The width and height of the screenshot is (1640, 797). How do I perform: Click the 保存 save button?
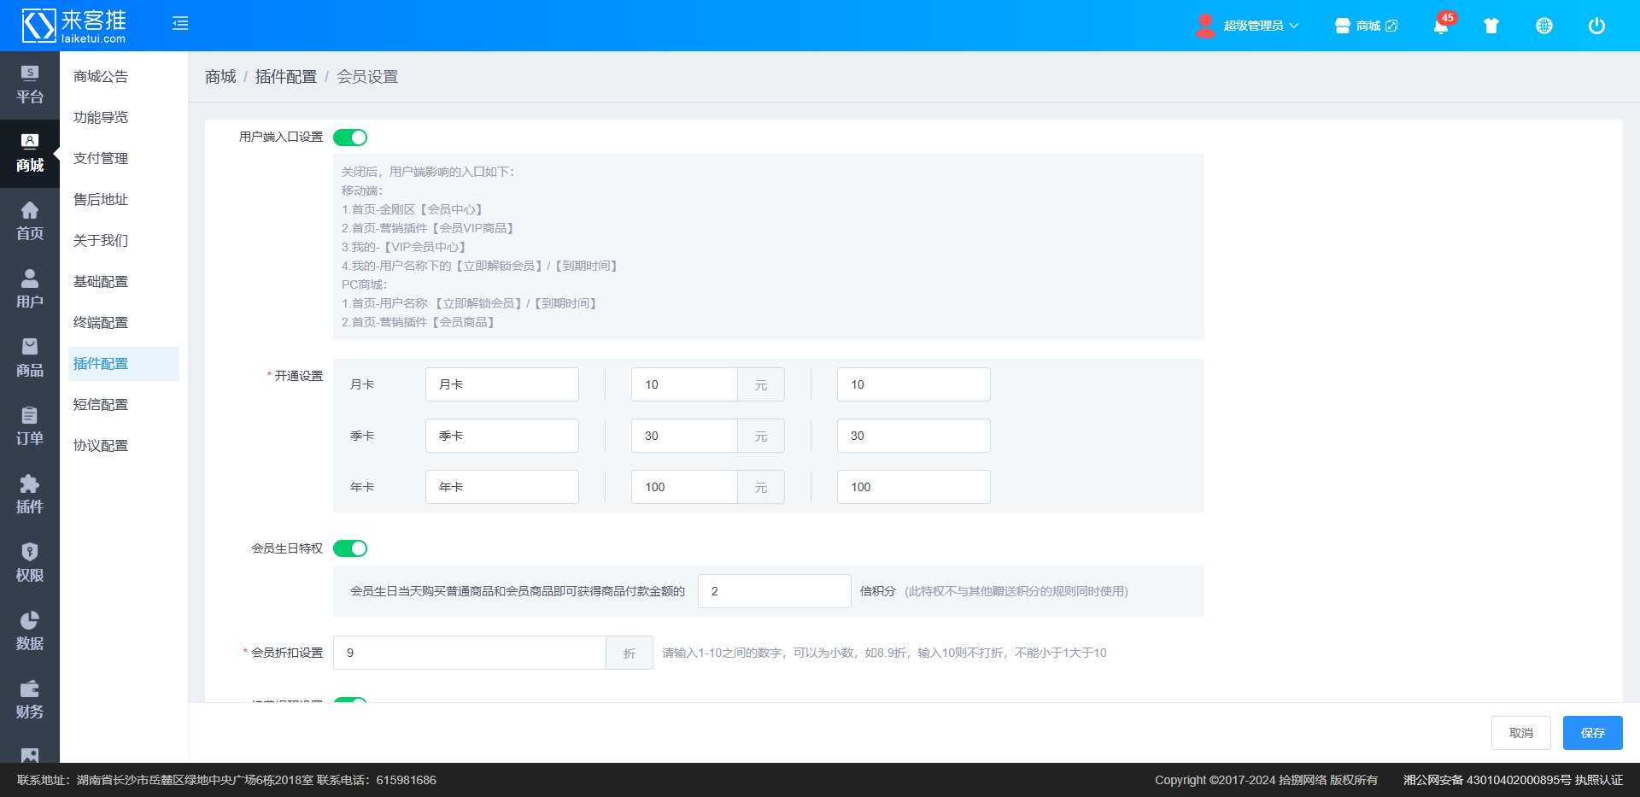pos(1592,733)
